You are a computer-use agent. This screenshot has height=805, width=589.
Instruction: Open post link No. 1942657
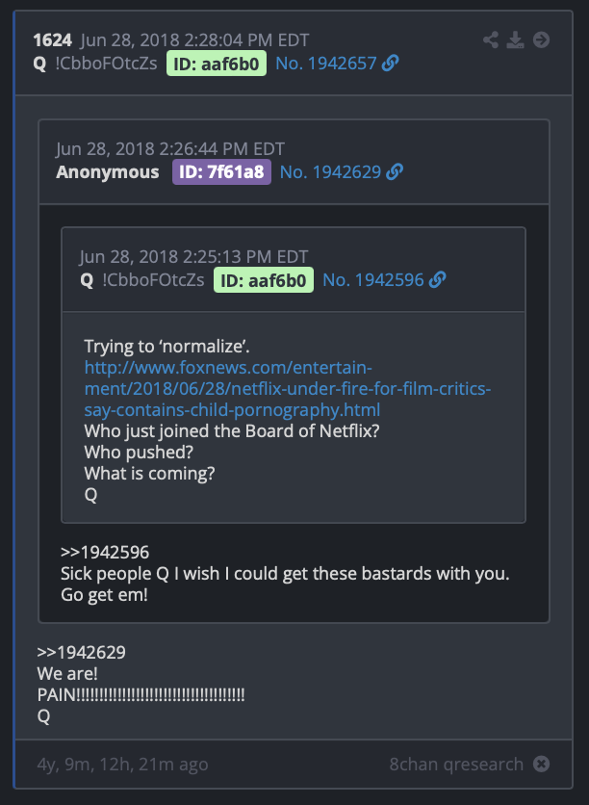coord(326,64)
